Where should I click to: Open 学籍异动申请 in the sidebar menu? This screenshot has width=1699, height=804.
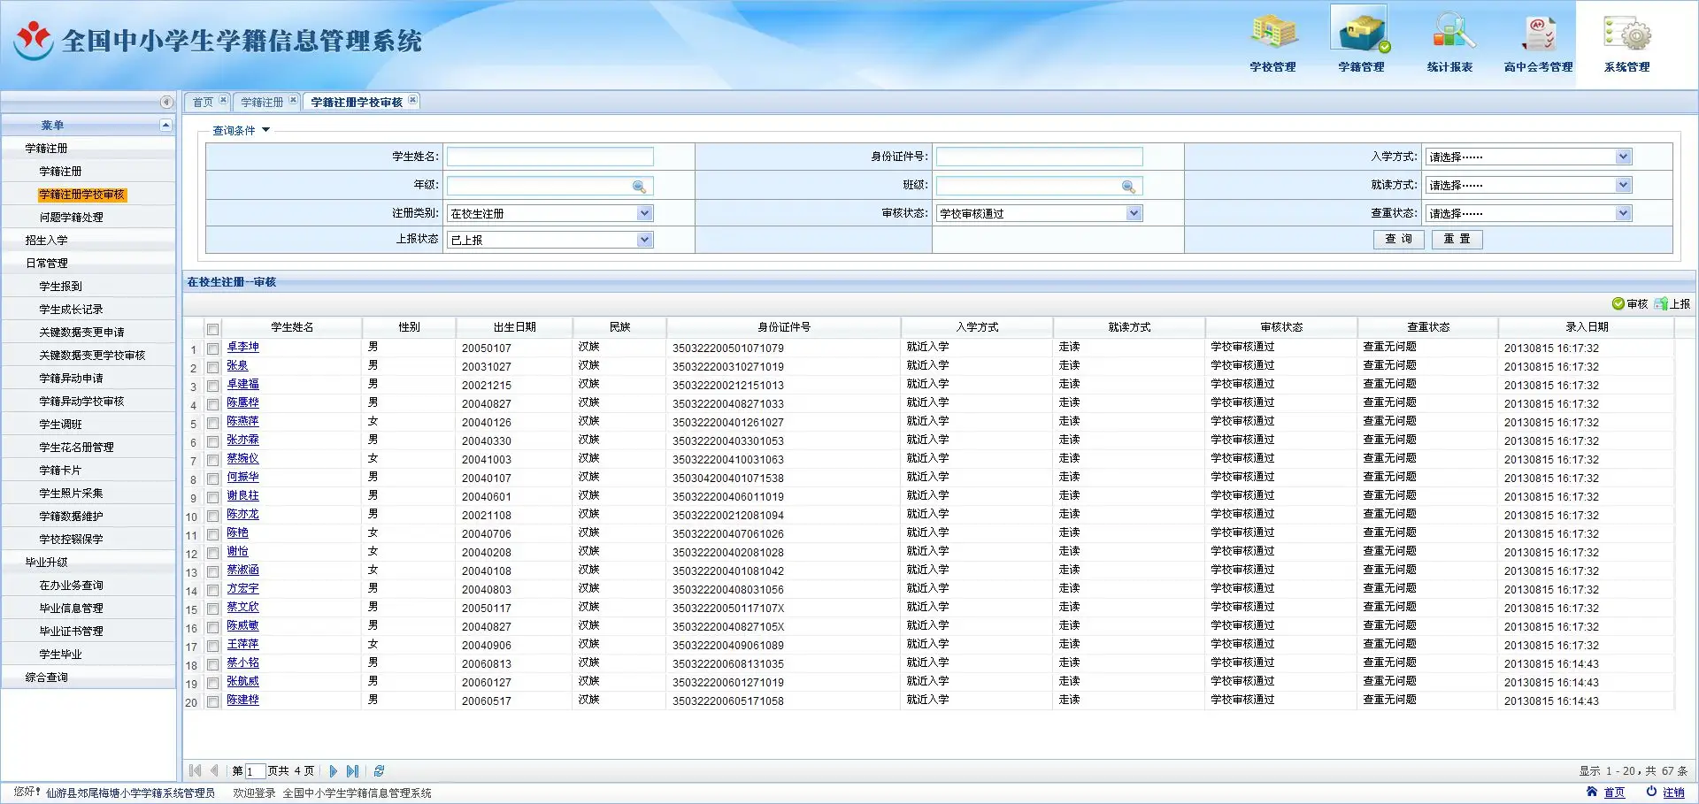tap(71, 379)
